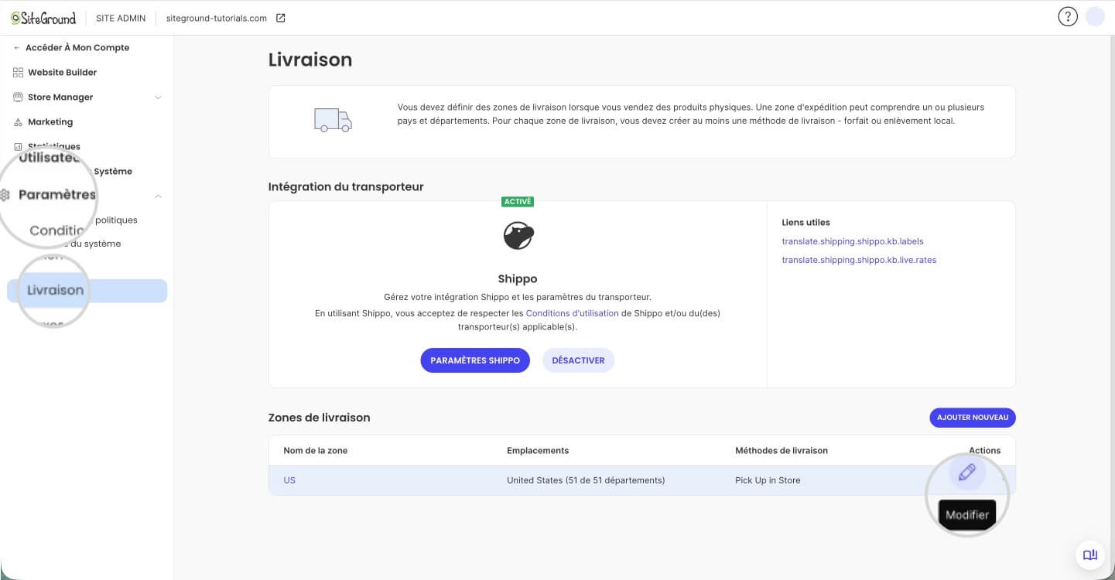The image size is (1115, 580).
Task: Click the pencil edit icon for US zone
Action: click(967, 473)
